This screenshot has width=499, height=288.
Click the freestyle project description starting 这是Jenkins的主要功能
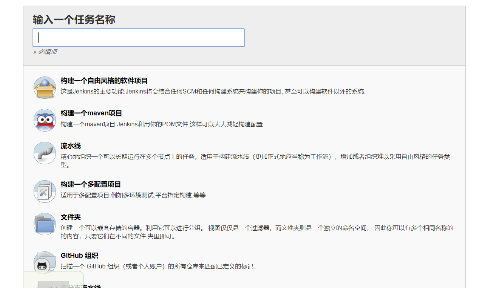click(x=213, y=92)
